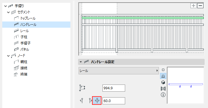
Task: Click the ハンドレール row icon in the tree
Action: pos(16,25)
